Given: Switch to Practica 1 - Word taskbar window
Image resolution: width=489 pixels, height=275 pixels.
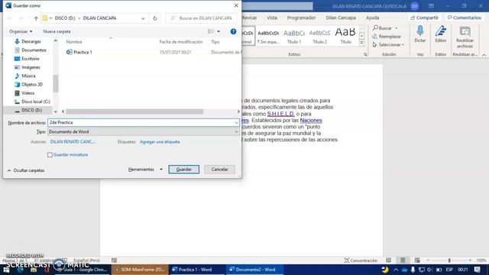Looking at the screenshot, I should 196,270.
